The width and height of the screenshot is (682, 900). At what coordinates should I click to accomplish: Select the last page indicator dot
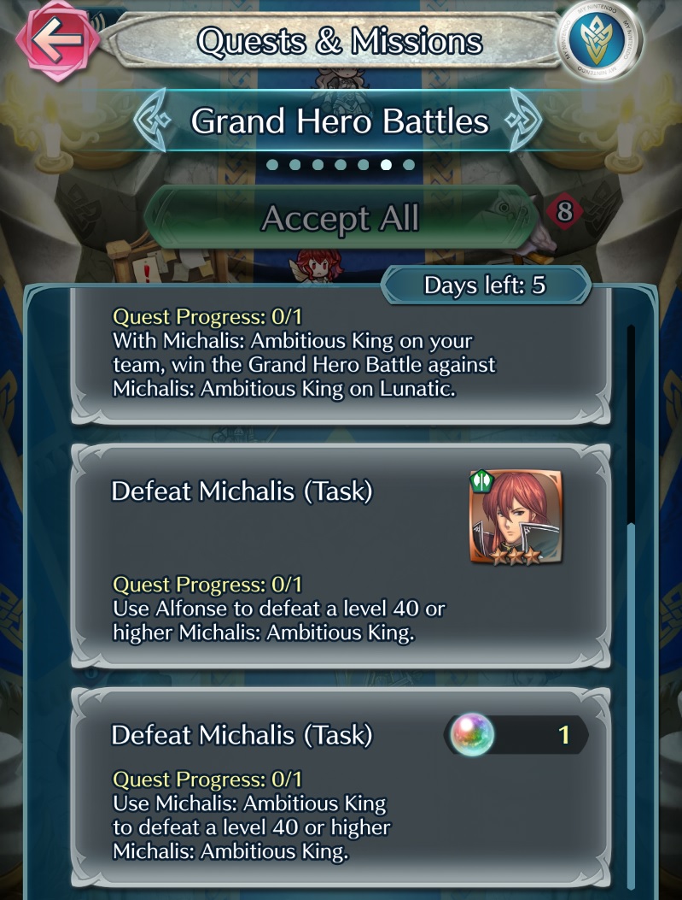pos(409,165)
